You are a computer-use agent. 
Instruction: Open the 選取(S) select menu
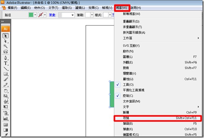(66, 8)
